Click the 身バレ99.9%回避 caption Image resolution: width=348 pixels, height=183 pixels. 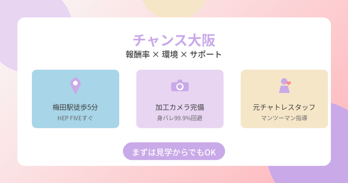point(180,118)
